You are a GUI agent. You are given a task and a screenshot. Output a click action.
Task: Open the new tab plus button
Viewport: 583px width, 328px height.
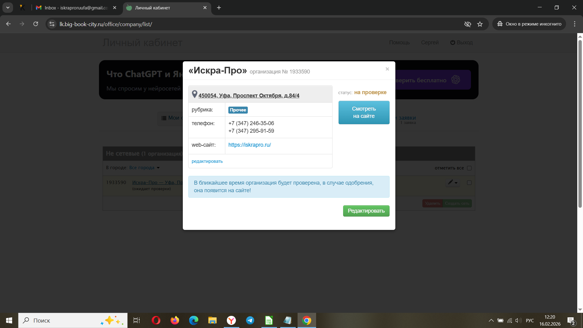(x=219, y=8)
